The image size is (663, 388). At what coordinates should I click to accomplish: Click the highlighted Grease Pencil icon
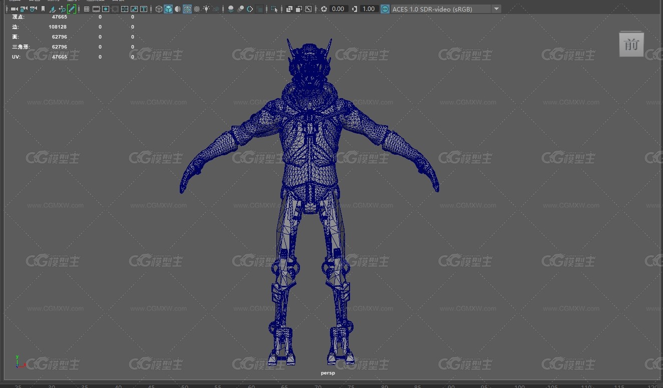[72, 9]
